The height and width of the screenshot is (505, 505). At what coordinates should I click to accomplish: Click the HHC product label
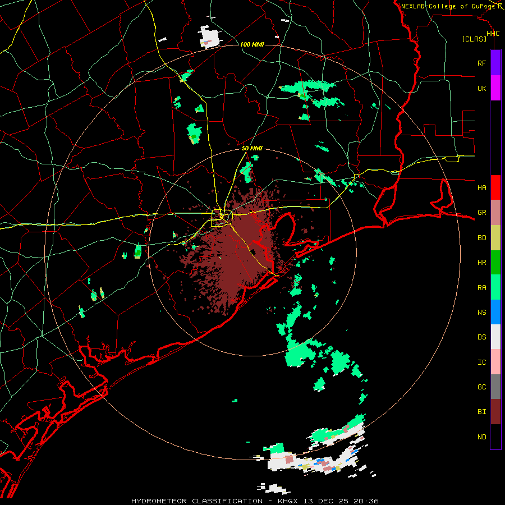tap(493, 34)
